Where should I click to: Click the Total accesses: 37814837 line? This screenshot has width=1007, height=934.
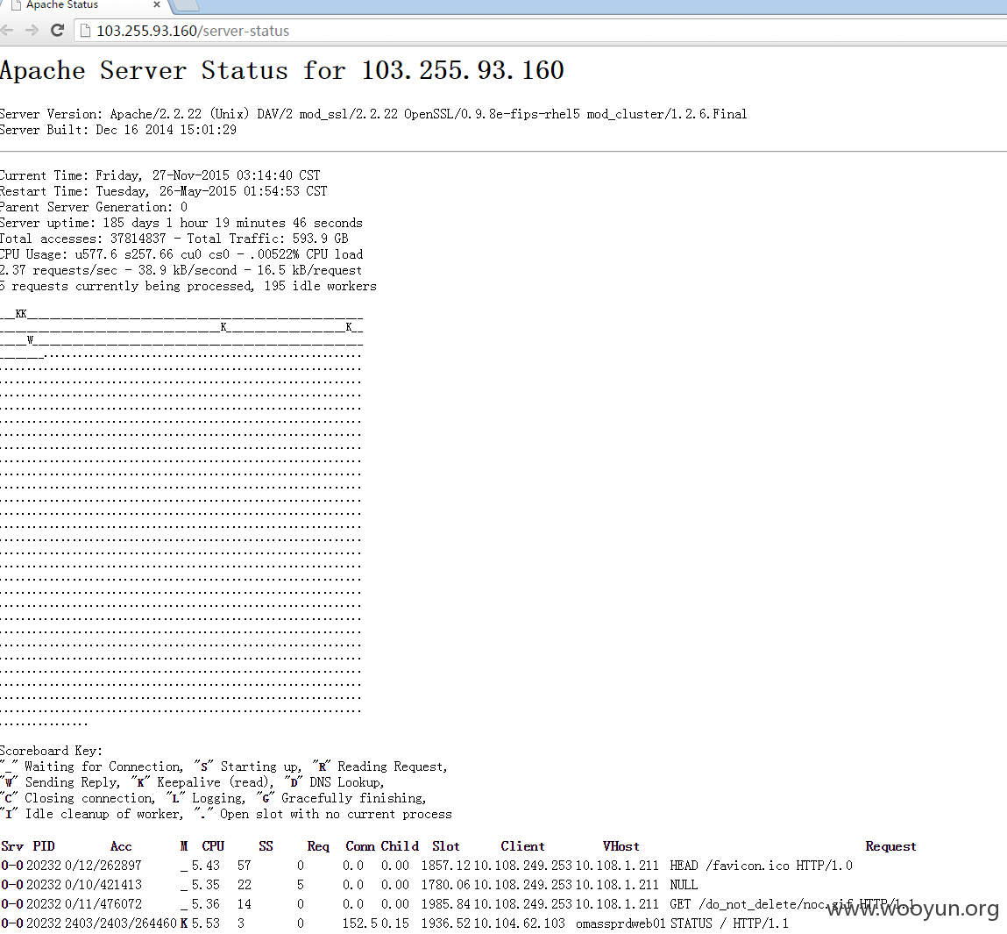point(174,239)
